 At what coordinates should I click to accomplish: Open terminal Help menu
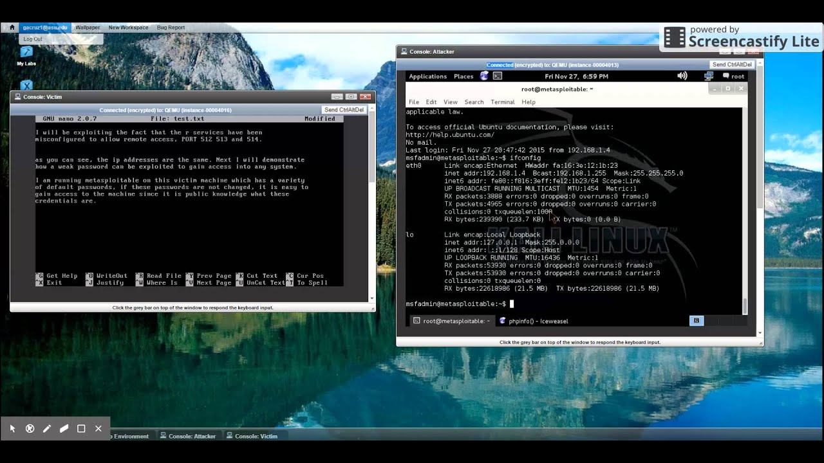[529, 102]
